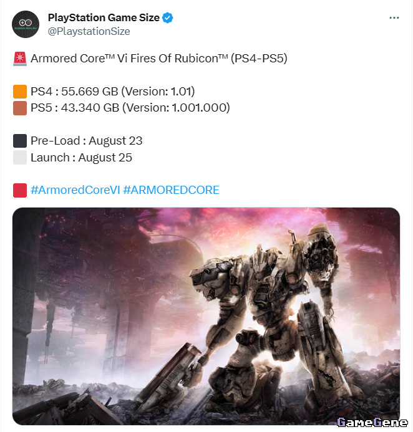Click the blue verified badge

(x=167, y=17)
